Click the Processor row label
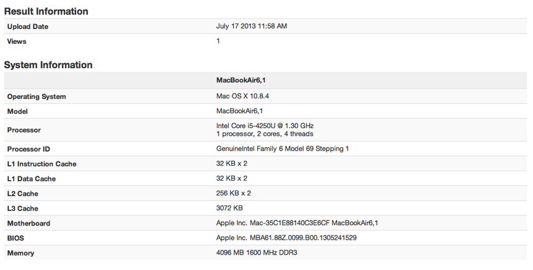Screen dimensions: 533x270 [x=24, y=130]
